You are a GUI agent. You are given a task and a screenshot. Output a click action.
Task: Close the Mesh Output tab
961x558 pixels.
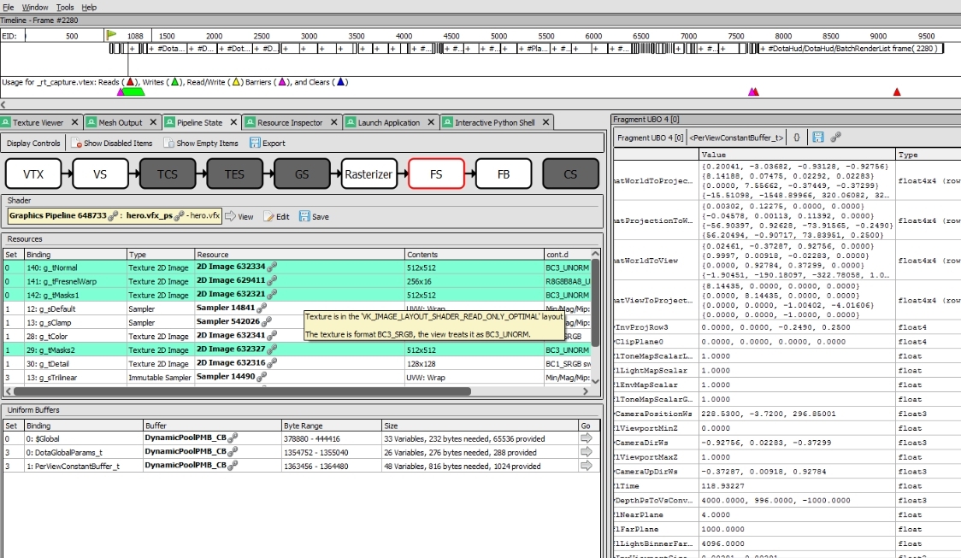153,122
